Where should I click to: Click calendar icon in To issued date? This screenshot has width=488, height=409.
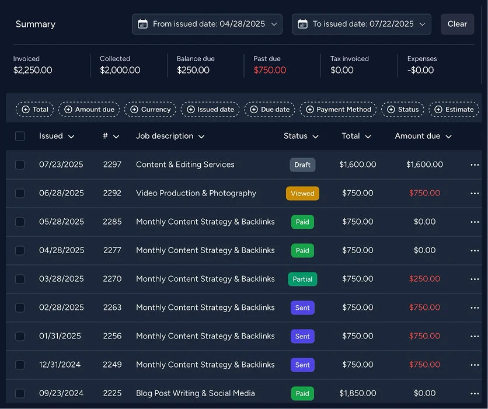[x=302, y=24]
